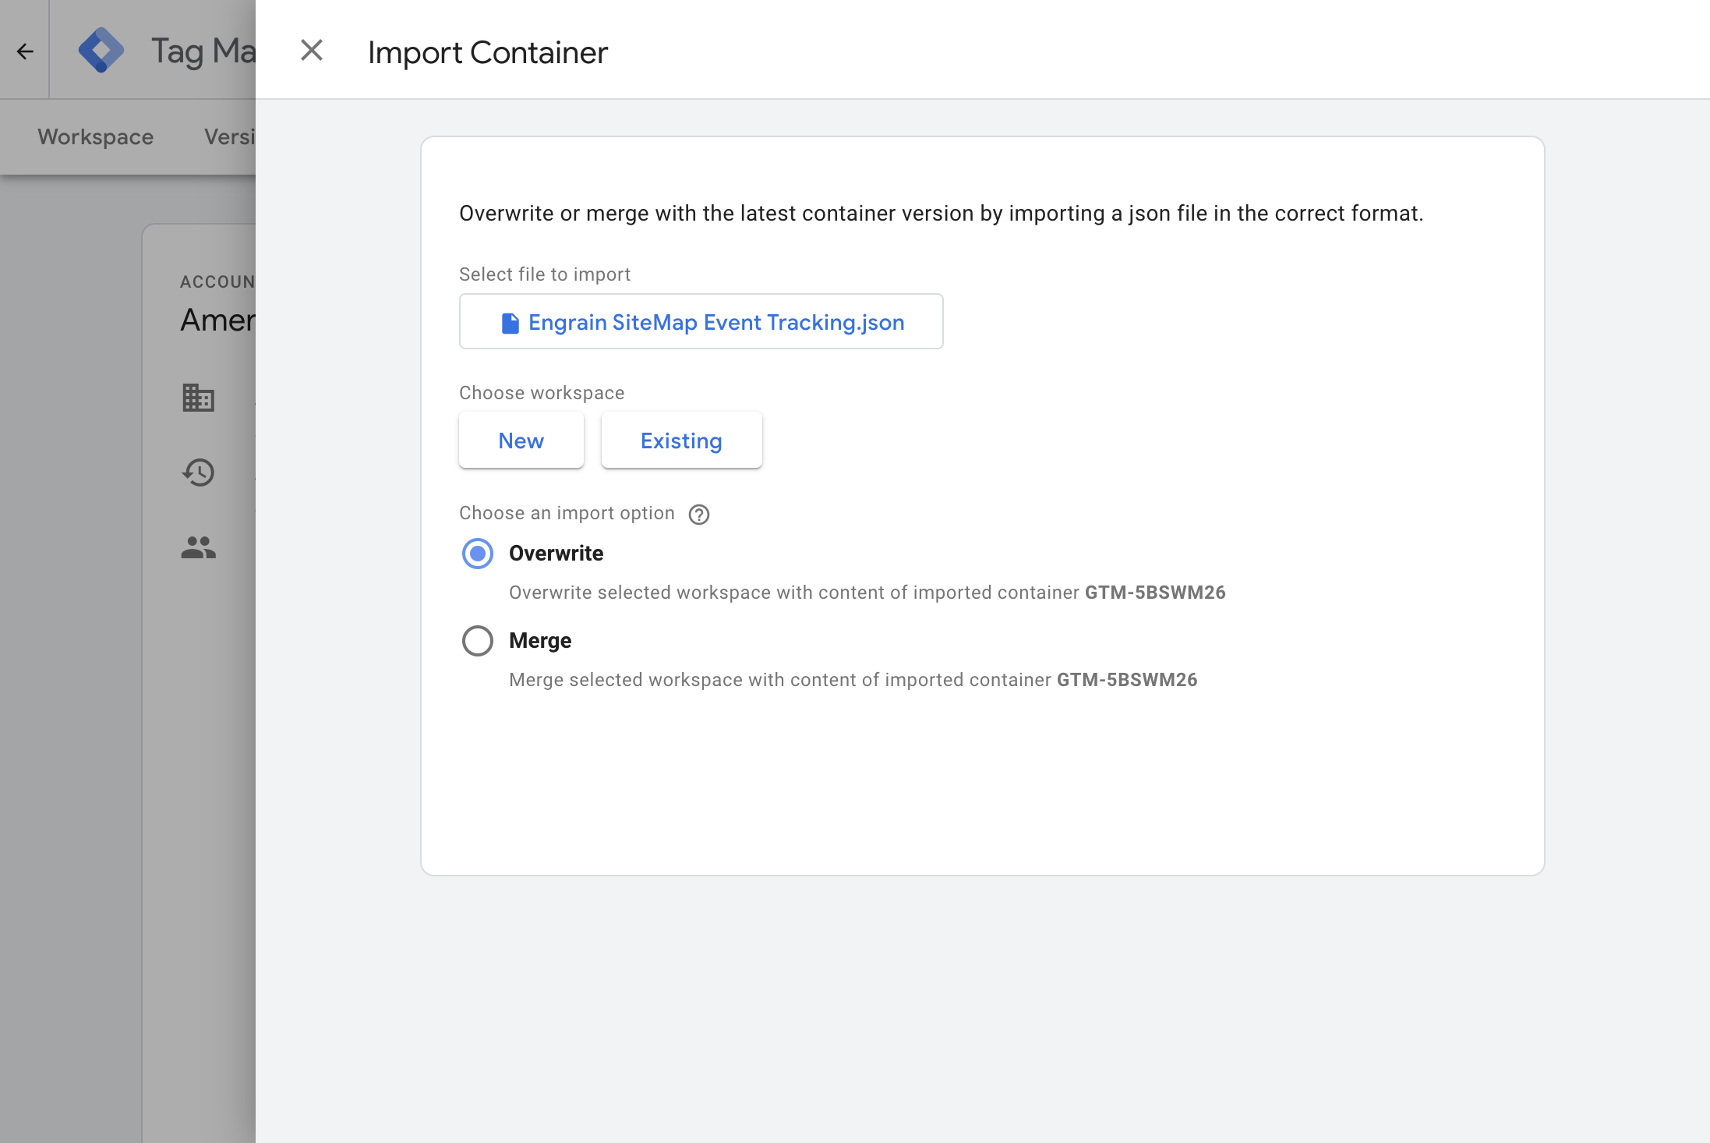Click the Import Container title
The width and height of the screenshot is (1710, 1143).
pyautogui.click(x=488, y=52)
